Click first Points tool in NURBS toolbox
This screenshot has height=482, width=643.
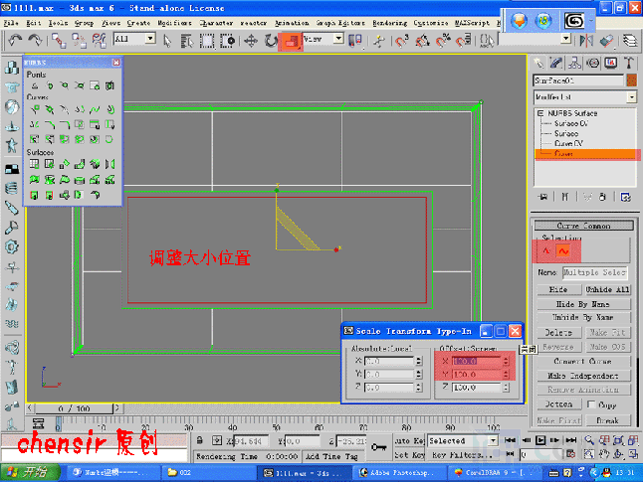tap(35, 86)
